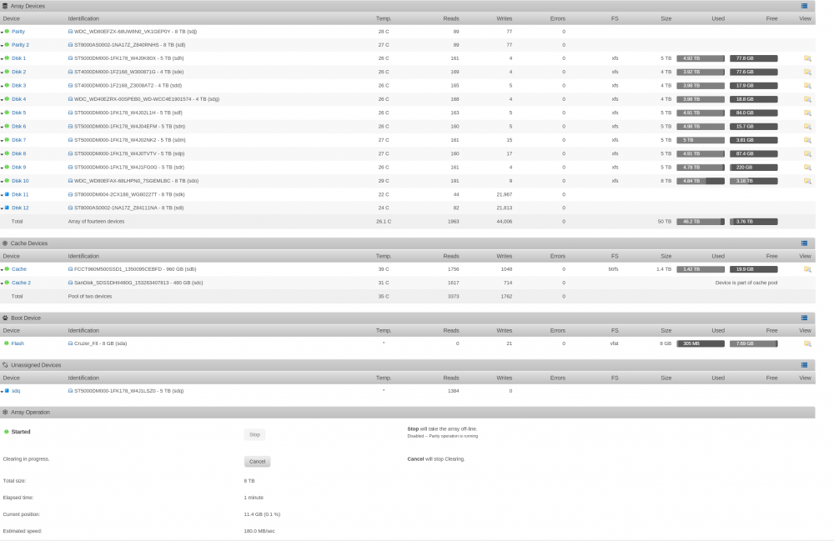Screen dimensions: 834x541
Task: Browse Flash device contents via view icon
Action: tap(807, 343)
